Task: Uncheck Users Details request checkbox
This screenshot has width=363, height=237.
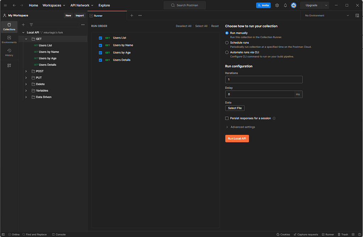Action: pos(100,60)
